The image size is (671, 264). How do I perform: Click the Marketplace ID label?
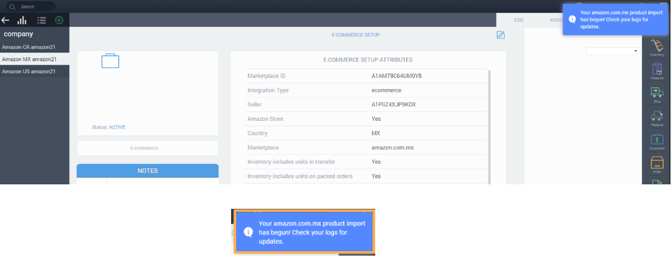(x=266, y=76)
